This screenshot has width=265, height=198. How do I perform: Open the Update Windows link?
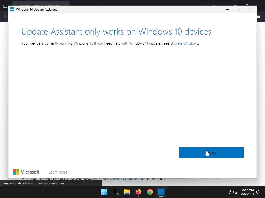[x=184, y=43]
